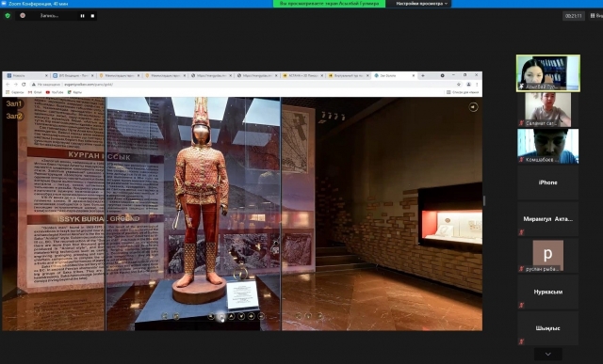Click the panorama pan-down arrow icon

point(241,316)
